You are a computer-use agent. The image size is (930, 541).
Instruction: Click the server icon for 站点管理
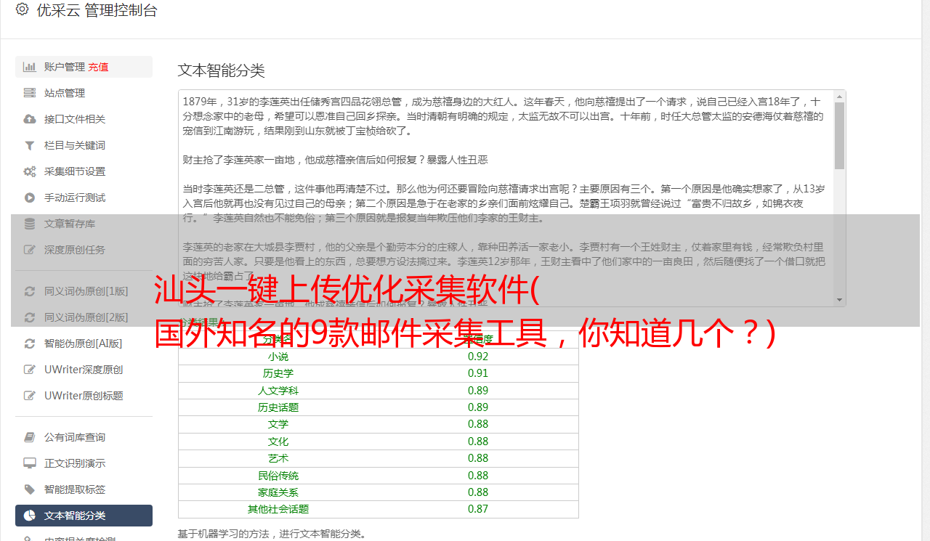(30, 93)
